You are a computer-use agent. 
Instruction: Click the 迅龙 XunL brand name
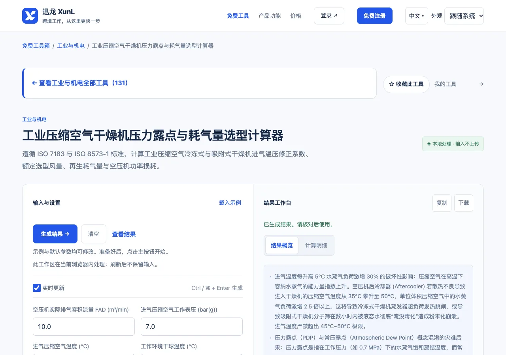pyautogui.click(x=59, y=12)
